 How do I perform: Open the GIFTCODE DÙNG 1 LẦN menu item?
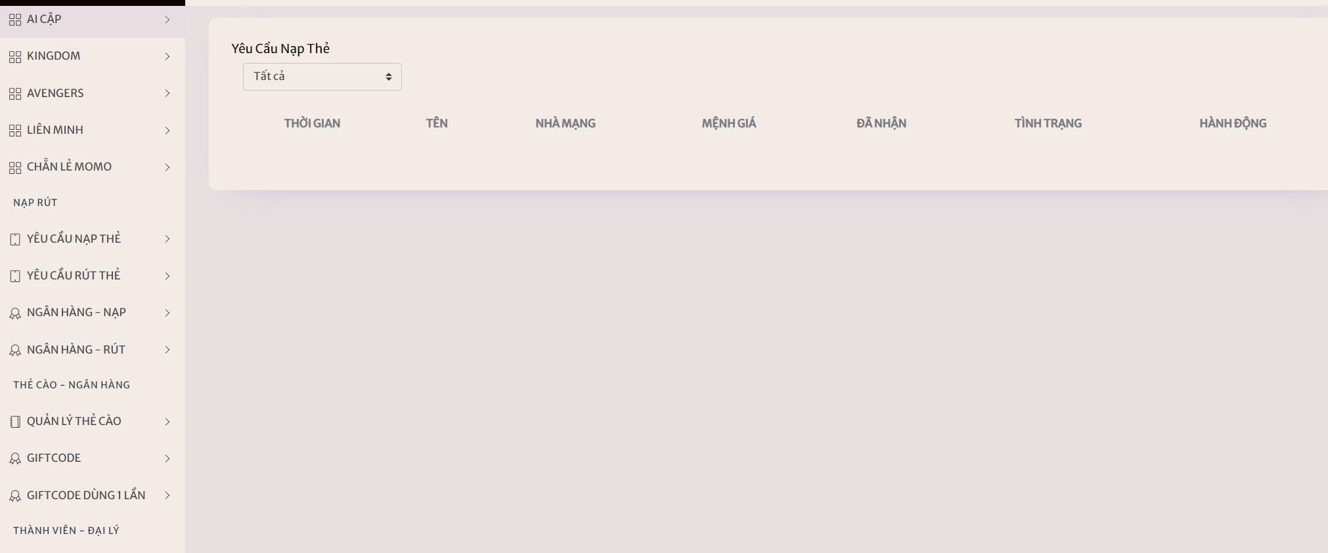point(93,495)
